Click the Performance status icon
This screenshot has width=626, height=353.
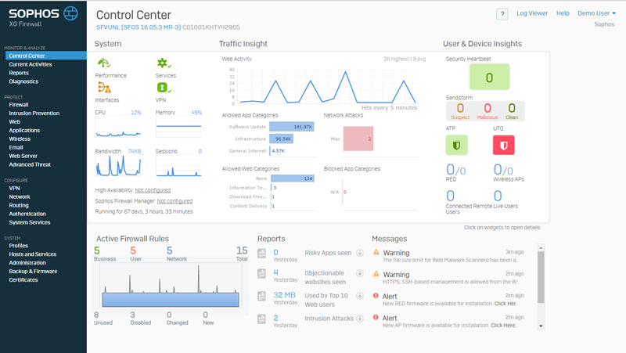[x=104, y=63]
